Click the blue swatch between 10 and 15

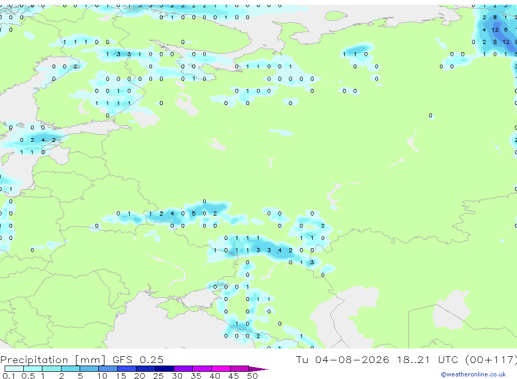click(108, 369)
